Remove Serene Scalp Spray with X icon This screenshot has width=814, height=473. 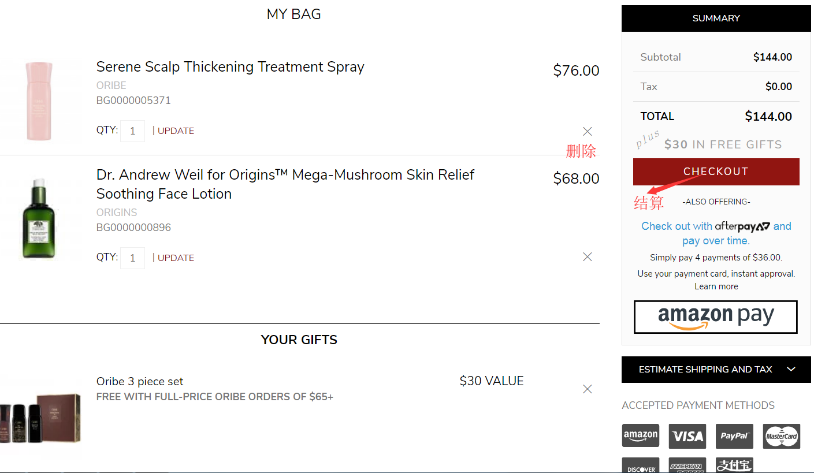click(588, 131)
